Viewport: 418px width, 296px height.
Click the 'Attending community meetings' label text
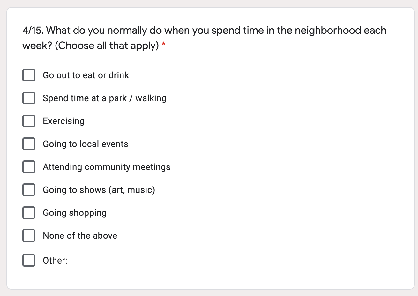click(107, 167)
